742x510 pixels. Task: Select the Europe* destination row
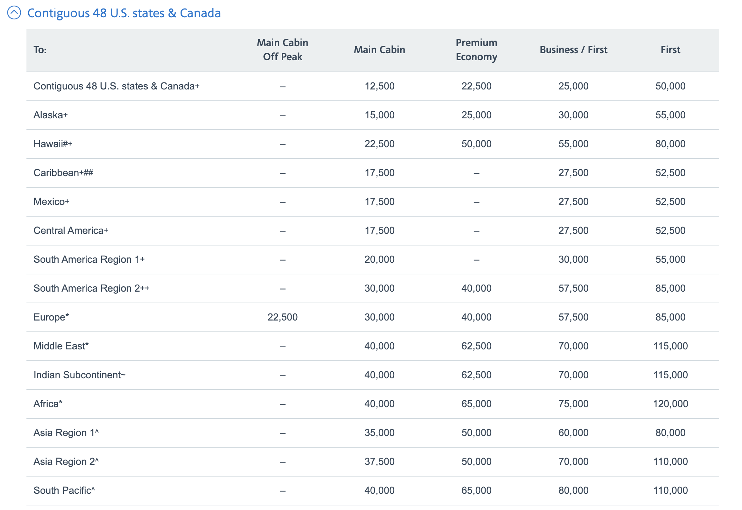coord(51,317)
